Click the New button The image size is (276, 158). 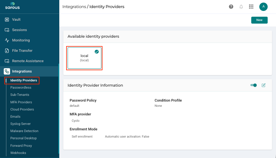tap(259, 20)
